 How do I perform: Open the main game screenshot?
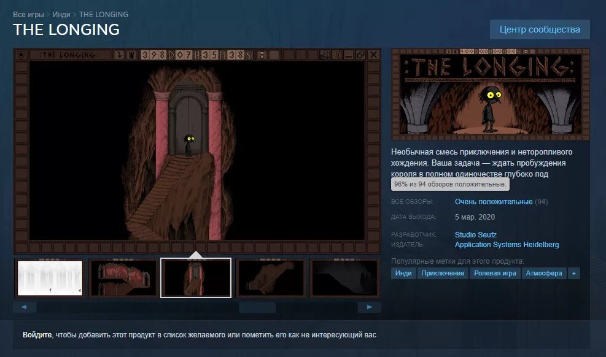coord(197,150)
